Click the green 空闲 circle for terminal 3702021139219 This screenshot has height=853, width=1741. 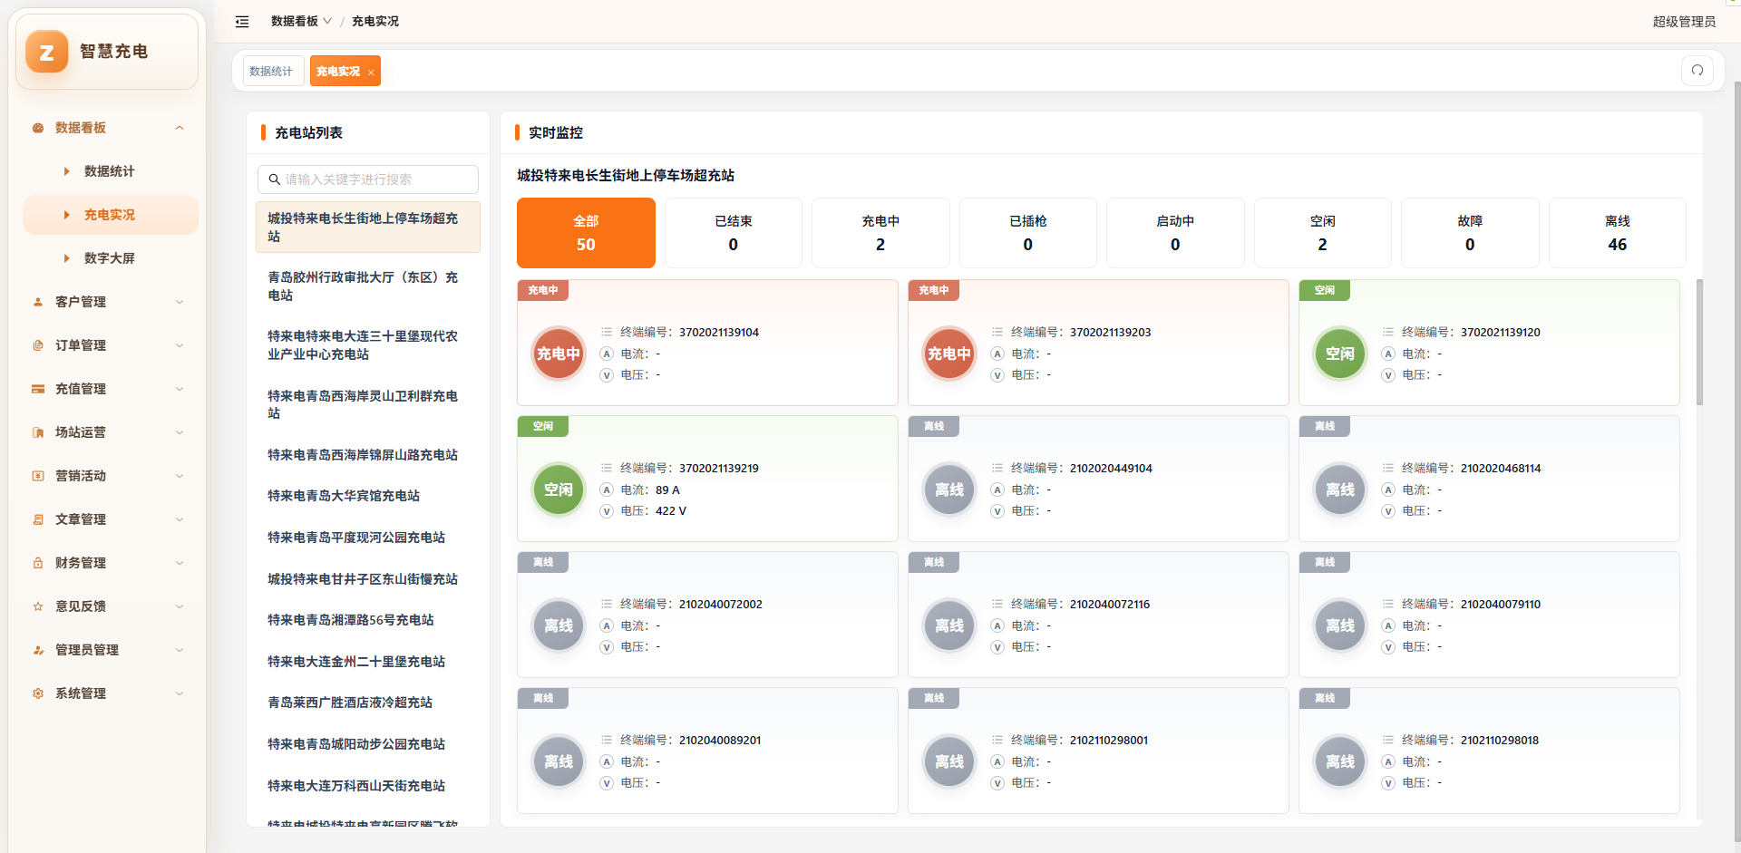(x=559, y=490)
